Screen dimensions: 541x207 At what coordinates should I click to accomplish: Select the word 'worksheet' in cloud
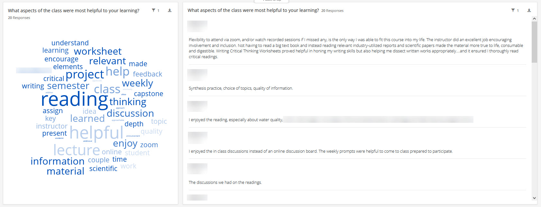pos(98,51)
